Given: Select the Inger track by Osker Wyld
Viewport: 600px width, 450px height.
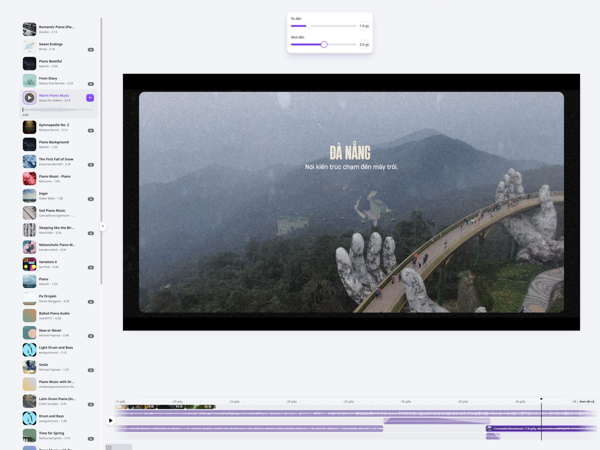Looking at the screenshot, I should (x=58, y=196).
